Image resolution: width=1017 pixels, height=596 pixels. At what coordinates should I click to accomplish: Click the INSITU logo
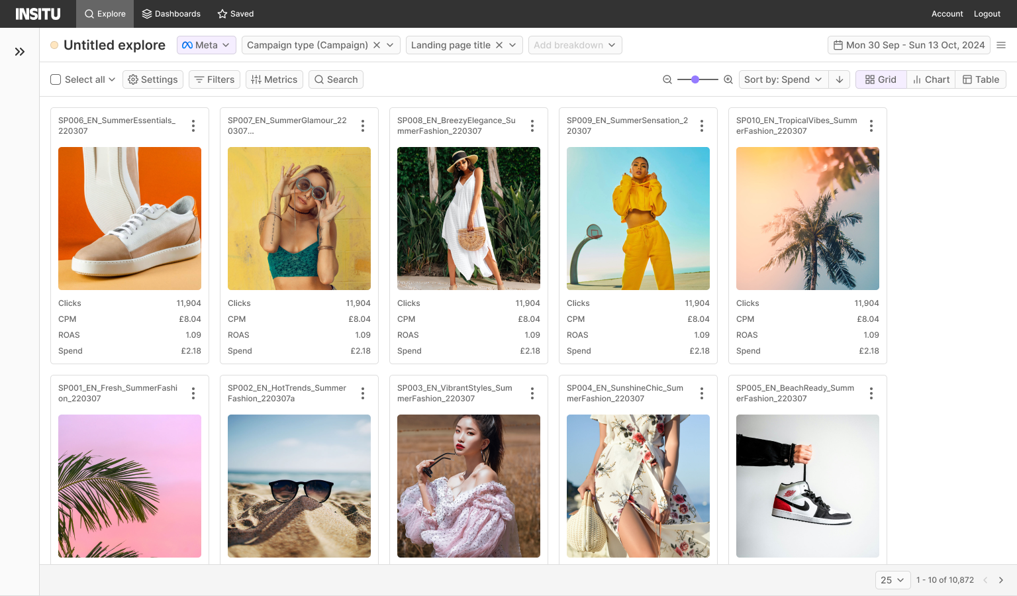38,14
